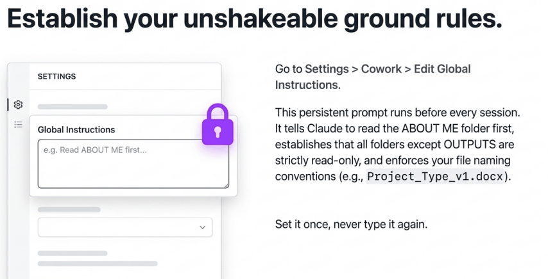Focus the Global Instructions text field

coord(133,164)
